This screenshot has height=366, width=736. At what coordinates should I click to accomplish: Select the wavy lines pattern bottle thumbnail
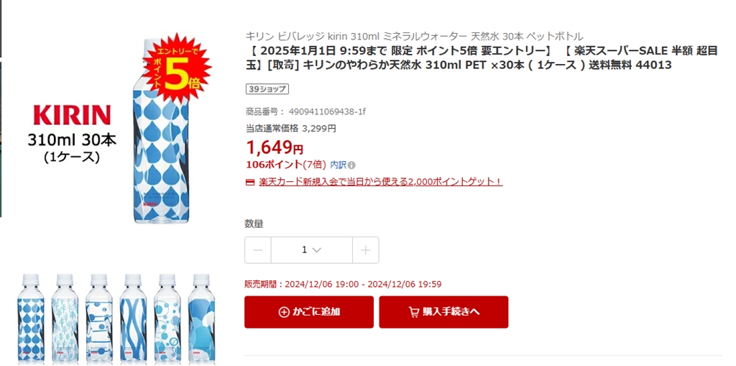[133, 319]
